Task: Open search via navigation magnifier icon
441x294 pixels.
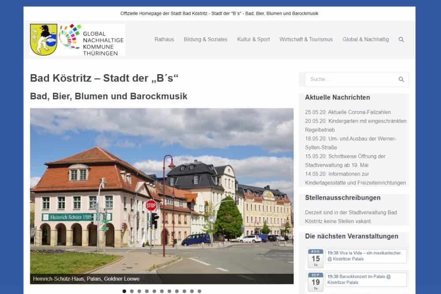Action: (x=401, y=39)
